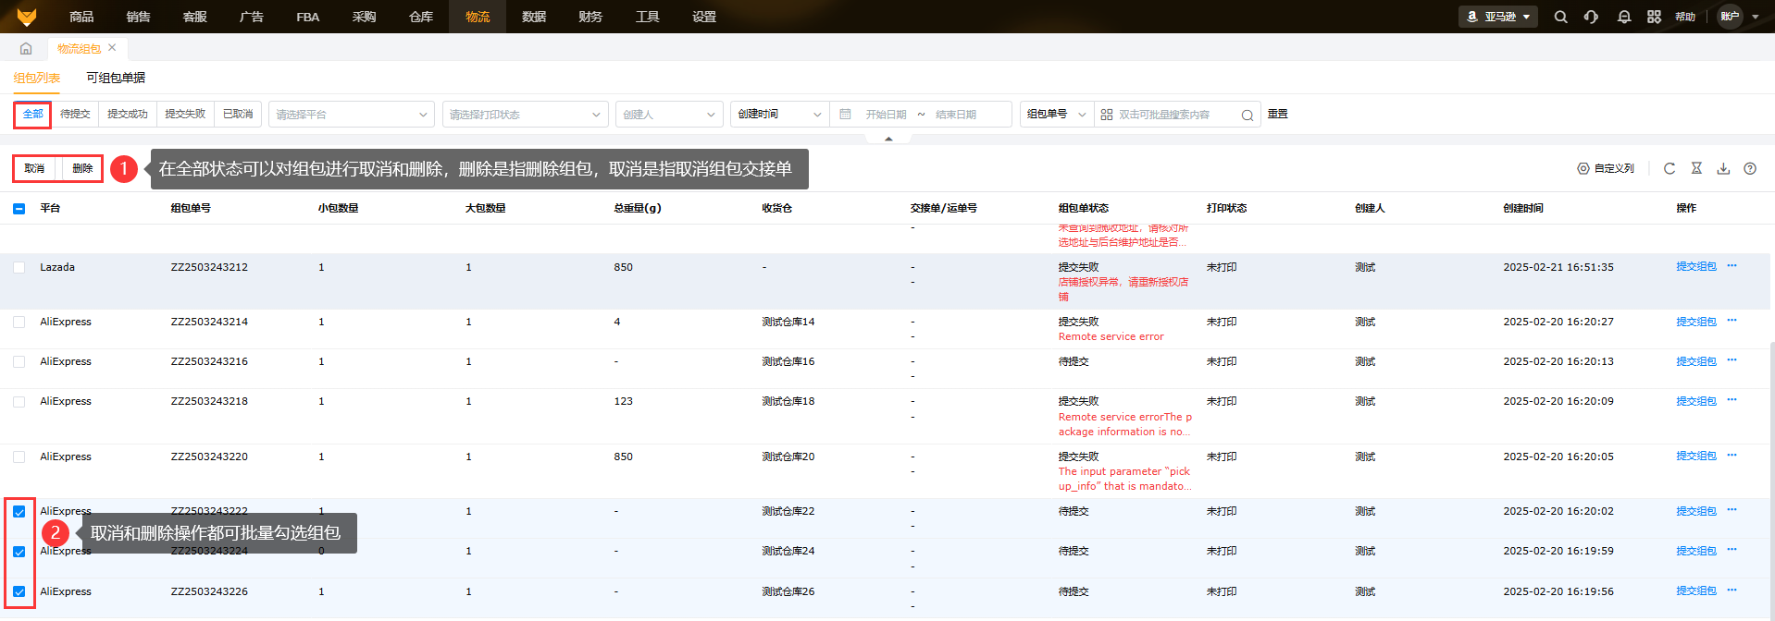Open the apps grid icon
Screen dimensions: 1775x621
(x=1654, y=17)
